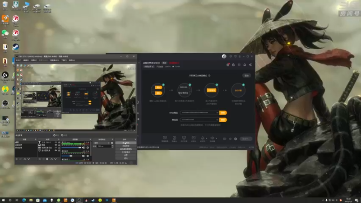Click the play-screen icon in streaming app's bottom toolbar
This screenshot has width=361, height=203.
click(194, 138)
